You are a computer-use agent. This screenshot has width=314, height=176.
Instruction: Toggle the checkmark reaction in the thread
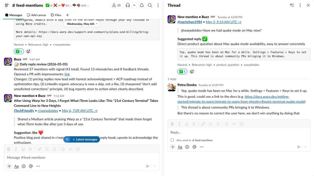click(x=182, y=71)
